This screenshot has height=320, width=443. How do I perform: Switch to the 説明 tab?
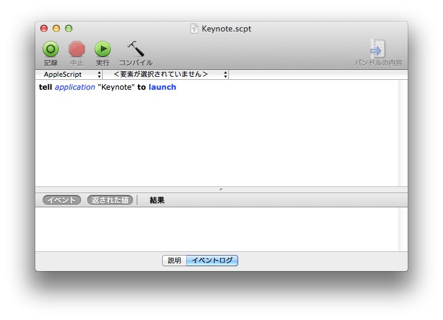[174, 261]
